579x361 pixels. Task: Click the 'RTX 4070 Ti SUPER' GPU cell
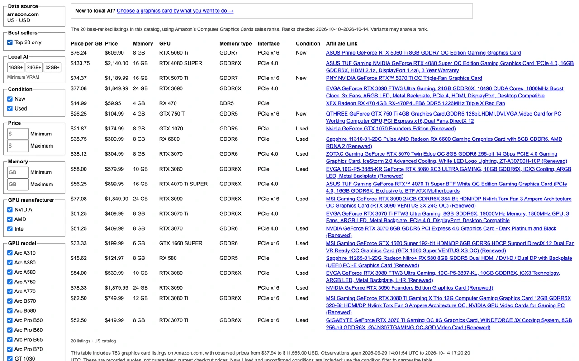(184, 184)
